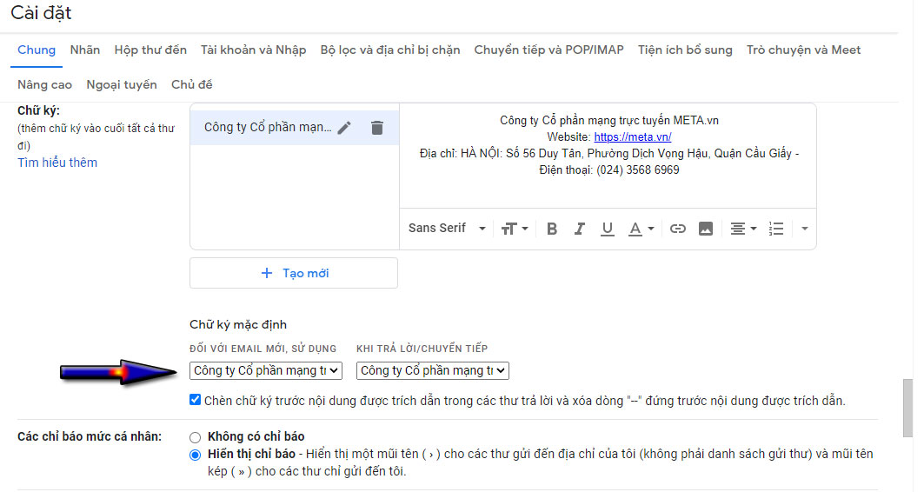Switch to the Nhãn tab
The image size is (924, 492).
pos(85,50)
